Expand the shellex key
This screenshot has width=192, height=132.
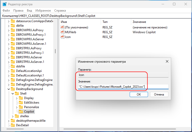pos(13,116)
